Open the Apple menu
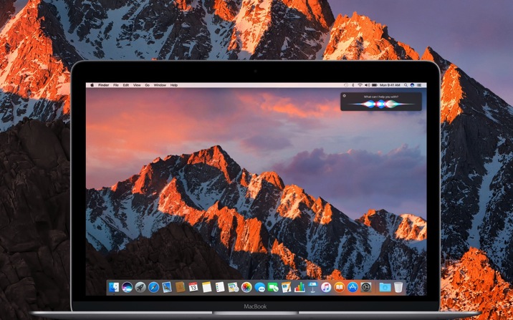The height and width of the screenshot is (320, 513). click(x=92, y=85)
